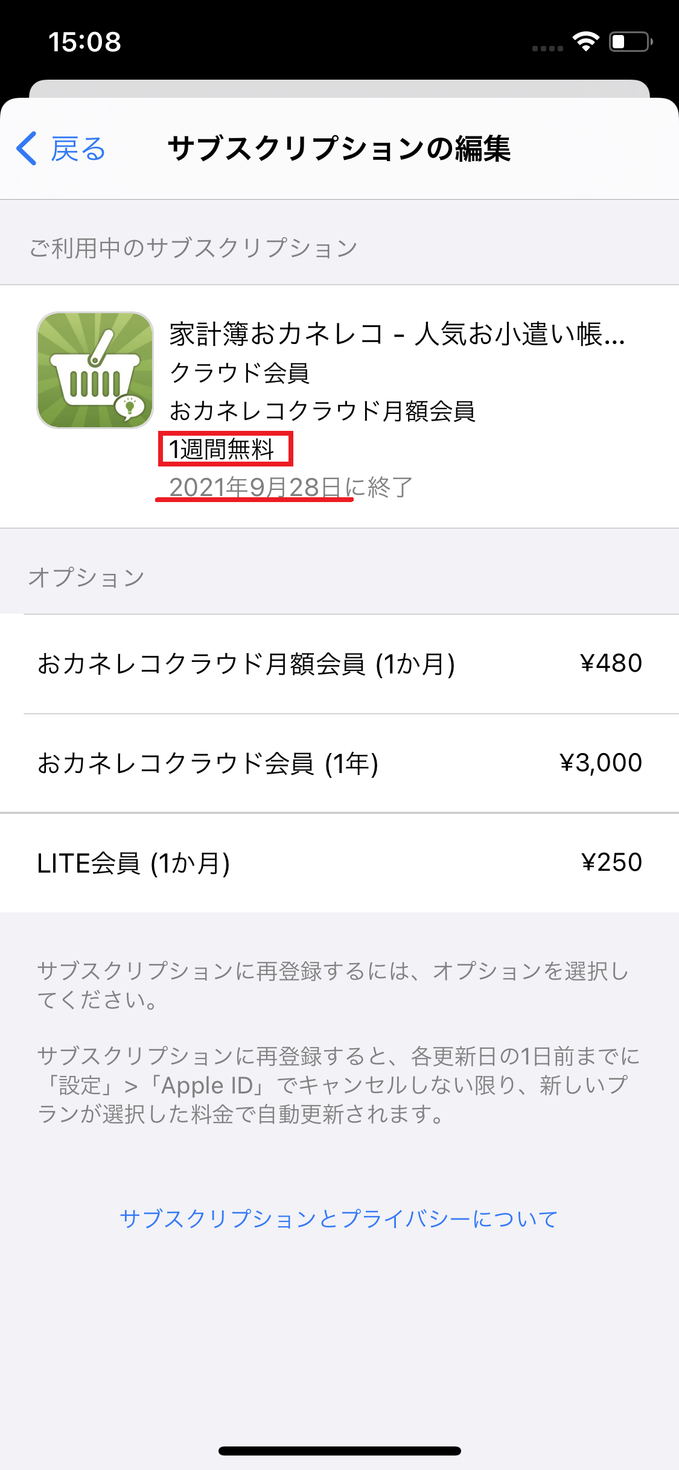Viewport: 679px width, 1470px height.
Task: Select おカネレコクラウド月額会員 (1か月) option
Action: (x=246, y=664)
